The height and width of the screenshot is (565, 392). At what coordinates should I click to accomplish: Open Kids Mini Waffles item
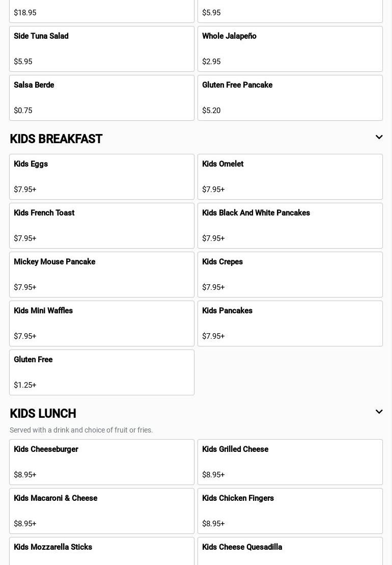[102, 324]
